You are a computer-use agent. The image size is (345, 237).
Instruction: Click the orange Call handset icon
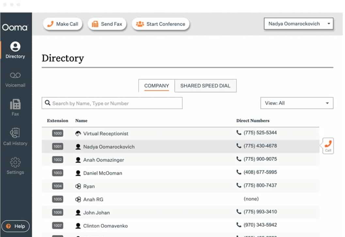click(x=328, y=144)
